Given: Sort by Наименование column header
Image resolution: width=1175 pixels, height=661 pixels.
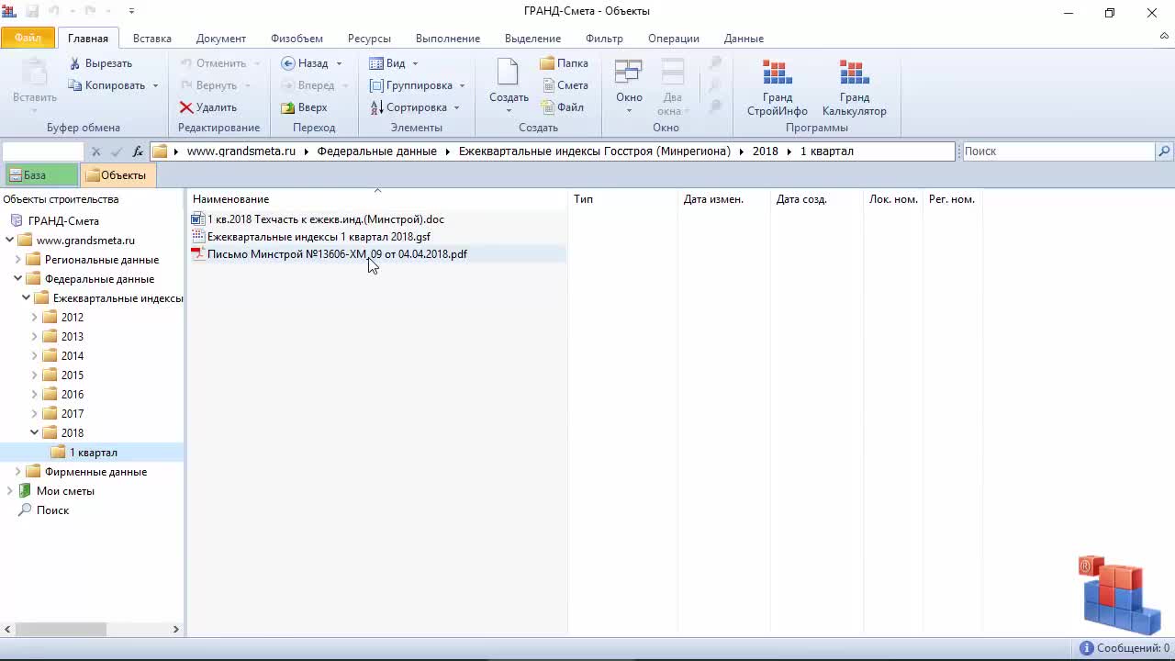Looking at the screenshot, I should (x=377, y=199).
